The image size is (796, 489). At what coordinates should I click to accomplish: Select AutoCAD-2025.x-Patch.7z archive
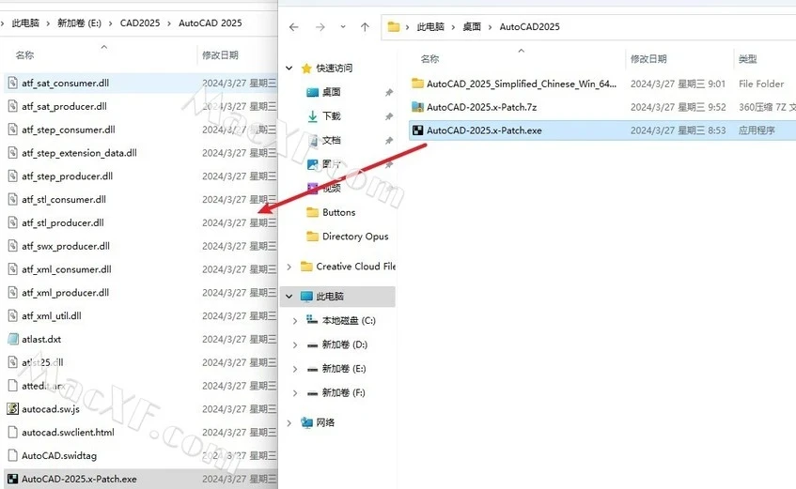(481, 107)
